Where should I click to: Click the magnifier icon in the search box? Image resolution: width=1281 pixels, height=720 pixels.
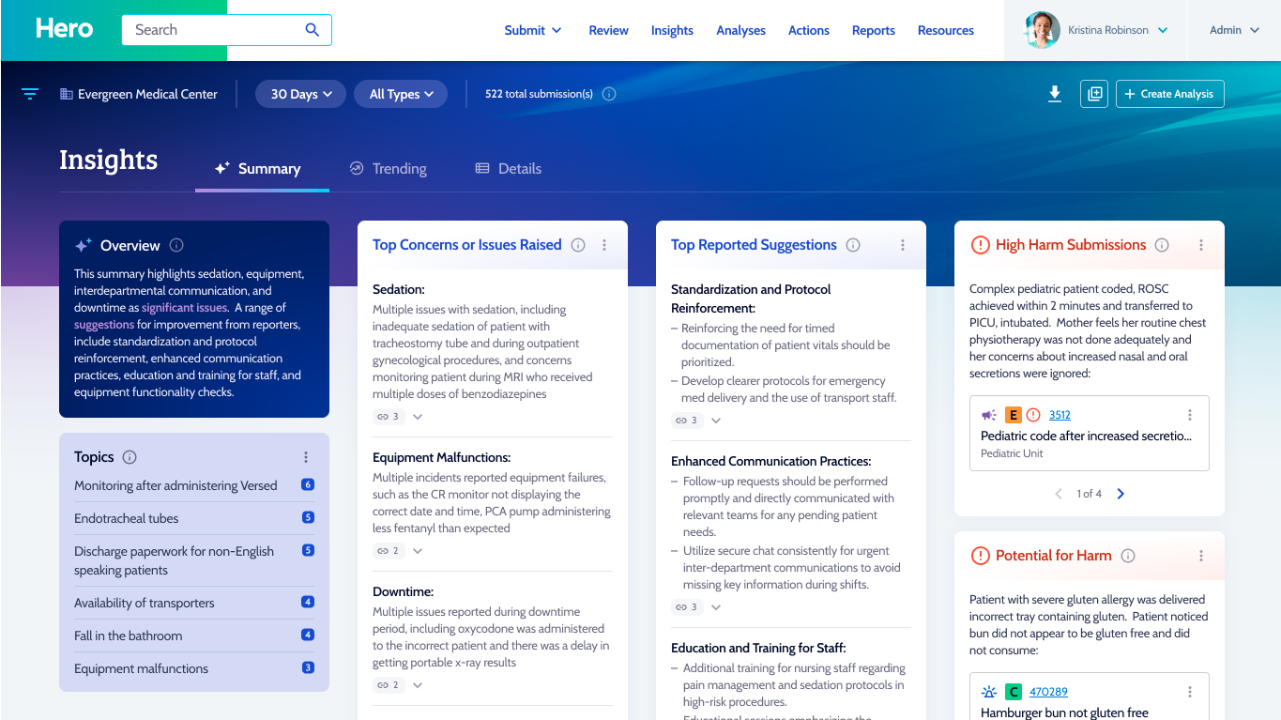pyautogui.click(x=313, y=30)
